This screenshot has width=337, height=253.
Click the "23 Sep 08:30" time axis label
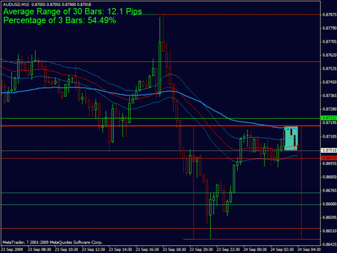39,250
